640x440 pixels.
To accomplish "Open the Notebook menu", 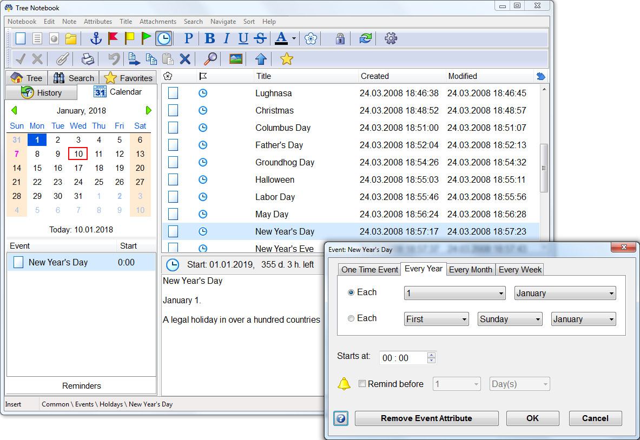I will (22, 22).
